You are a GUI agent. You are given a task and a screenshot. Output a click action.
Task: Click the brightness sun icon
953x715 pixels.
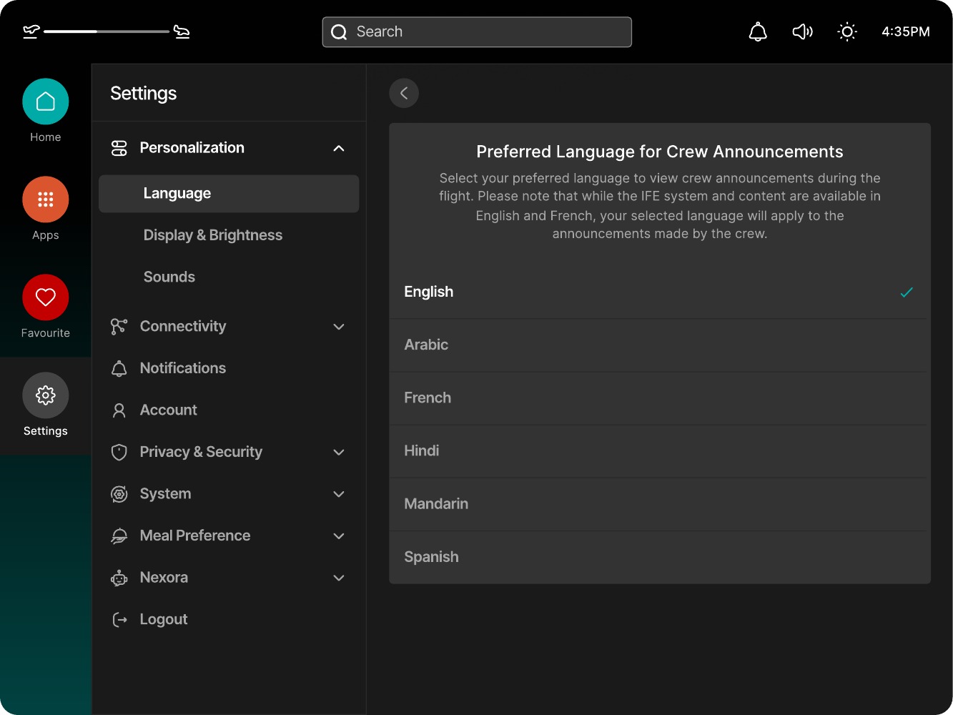coord(847,31)
